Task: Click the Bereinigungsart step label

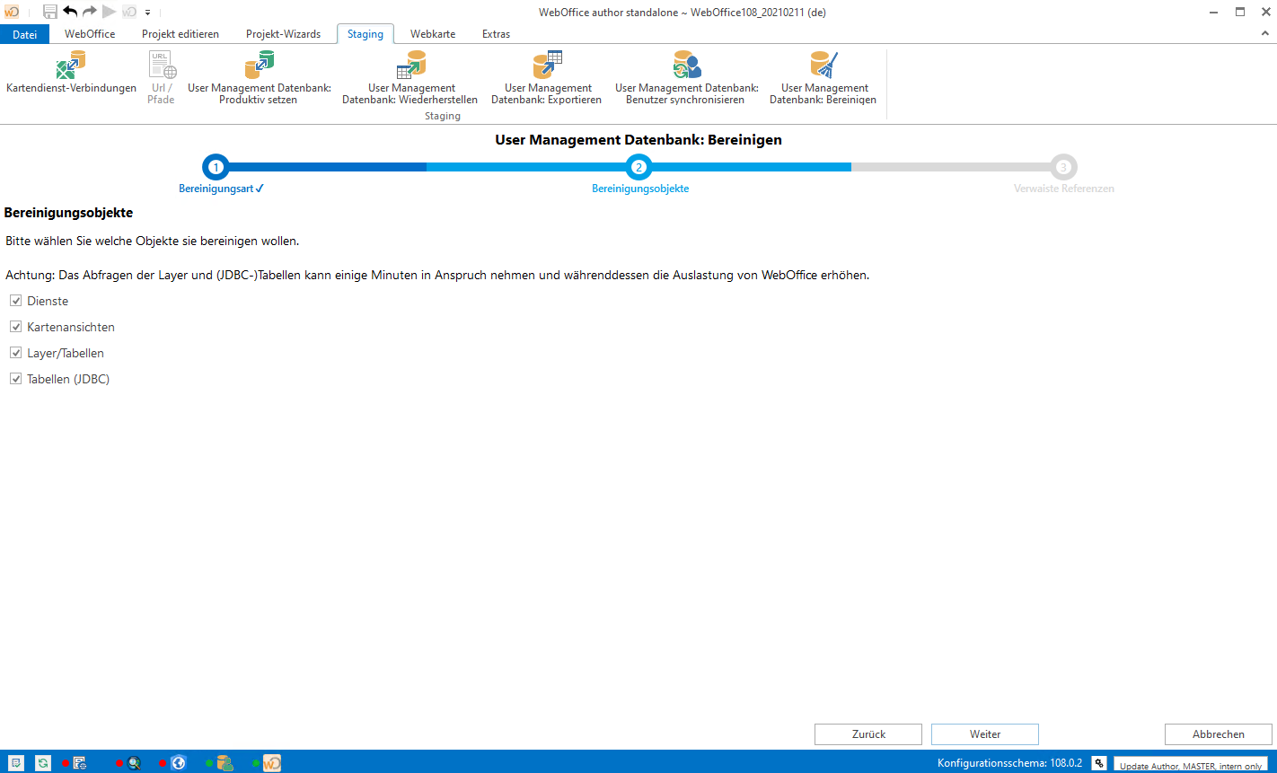Action: pyautogui.click(x=221, y=189)
